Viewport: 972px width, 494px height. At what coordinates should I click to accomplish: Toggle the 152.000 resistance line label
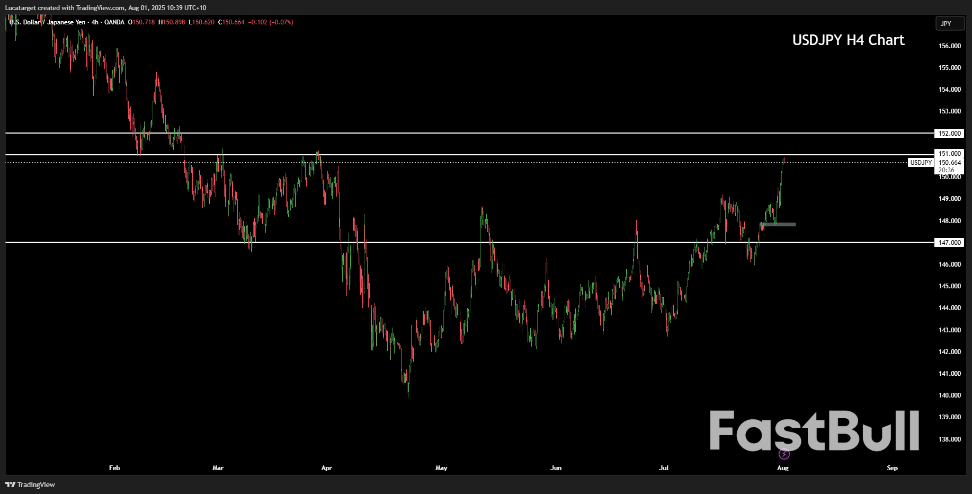point(949,134)
